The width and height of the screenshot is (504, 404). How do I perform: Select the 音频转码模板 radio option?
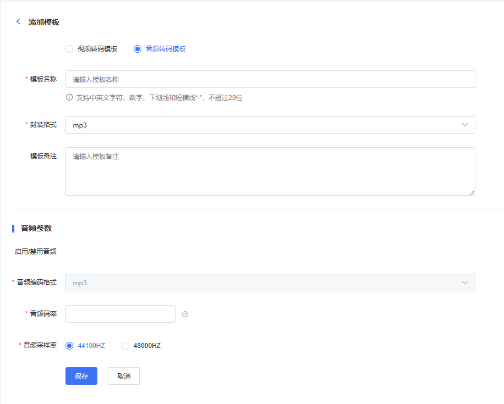coord(138,49)
